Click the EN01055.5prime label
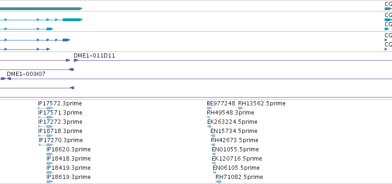 coord(235,149)
